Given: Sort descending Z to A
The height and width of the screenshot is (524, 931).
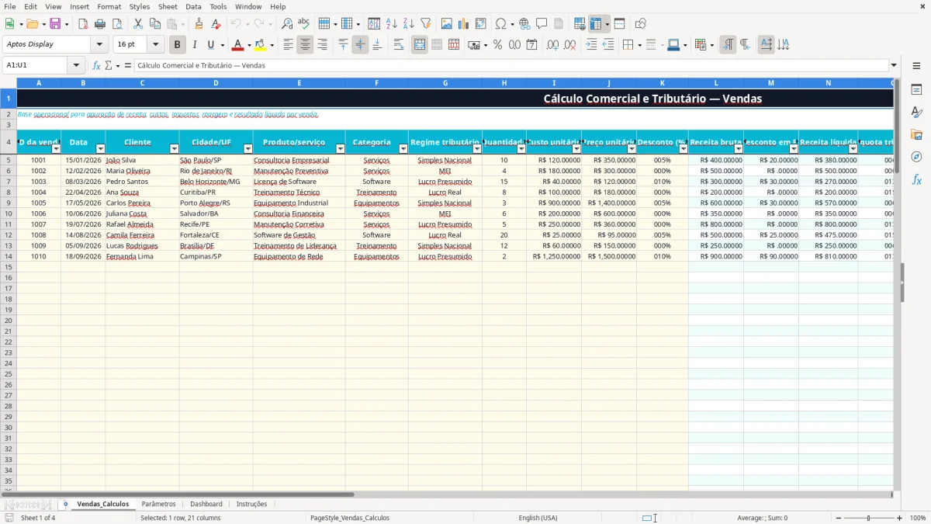Looking at the screenshot, I should click(x=408, y=24).
